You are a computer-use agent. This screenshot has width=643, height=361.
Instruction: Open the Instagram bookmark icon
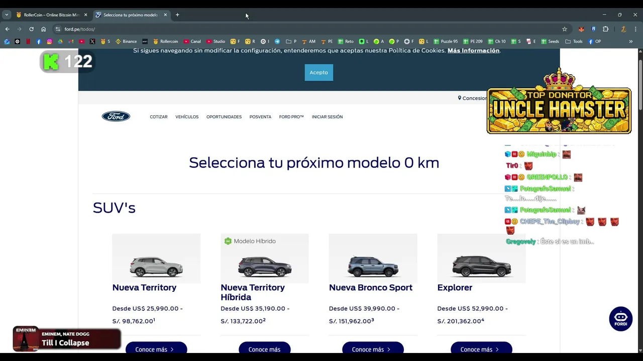[x=49, y=42]
